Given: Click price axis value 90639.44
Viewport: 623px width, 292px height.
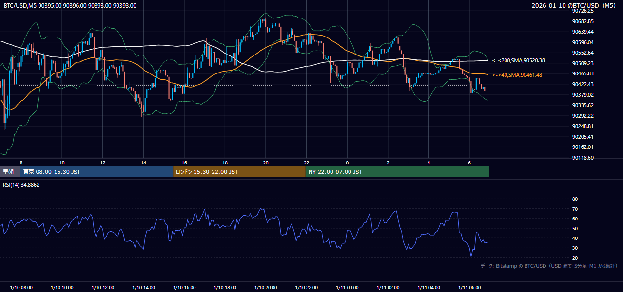Looking at the screenshot, I should 583,32.
